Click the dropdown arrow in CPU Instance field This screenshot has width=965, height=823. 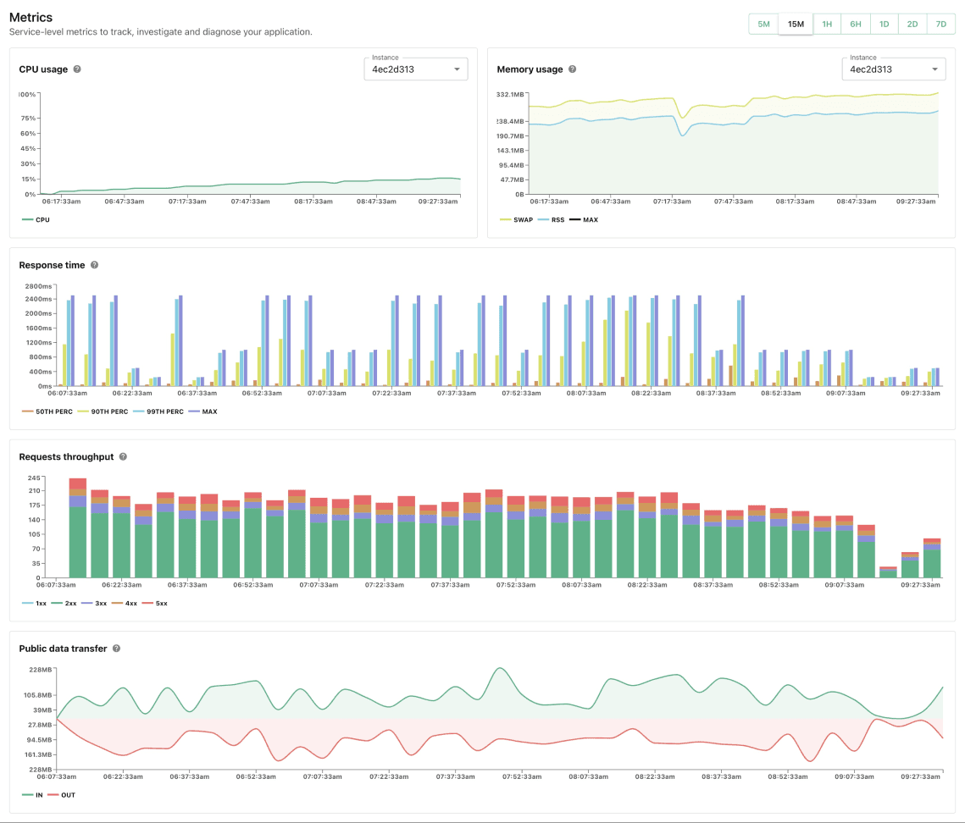458,69
